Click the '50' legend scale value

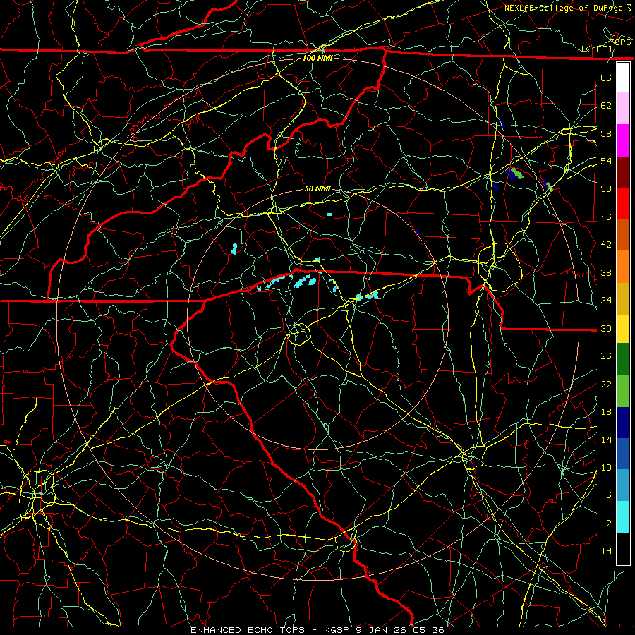606,189
